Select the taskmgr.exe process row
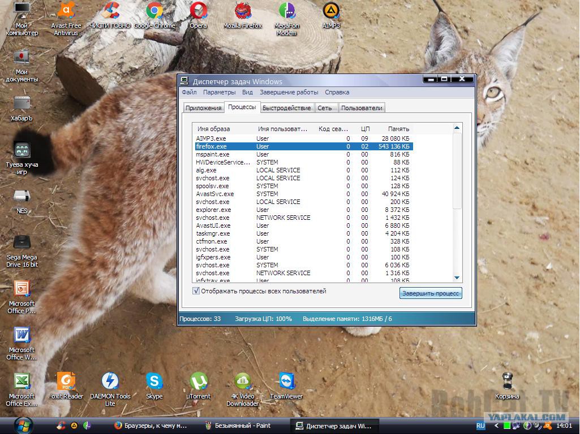Image resolution: width=580 pixels, height=434 pixels. pos(303,233)
